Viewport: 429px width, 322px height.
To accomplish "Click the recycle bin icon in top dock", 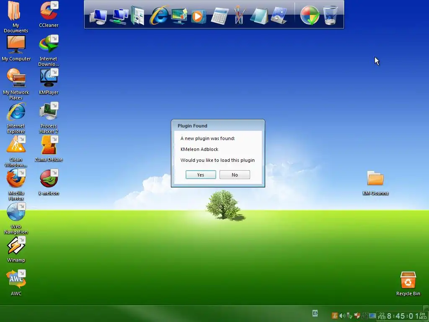I will [x=330, y=16].
